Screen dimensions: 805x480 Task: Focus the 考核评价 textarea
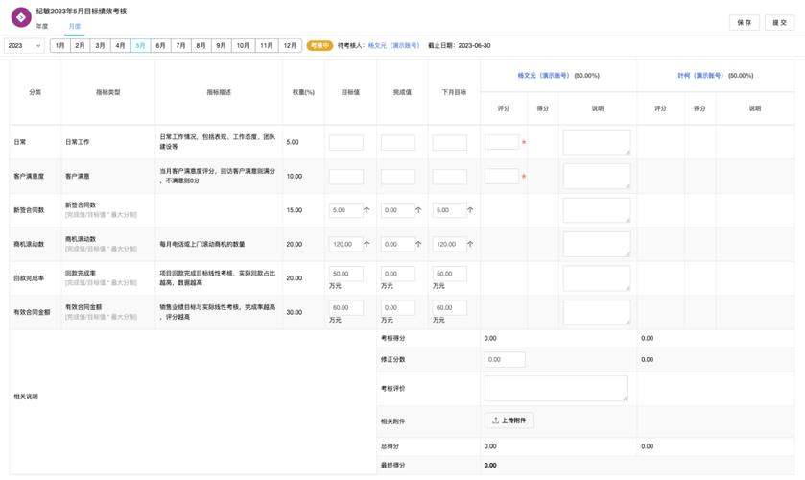coord(556,389)
